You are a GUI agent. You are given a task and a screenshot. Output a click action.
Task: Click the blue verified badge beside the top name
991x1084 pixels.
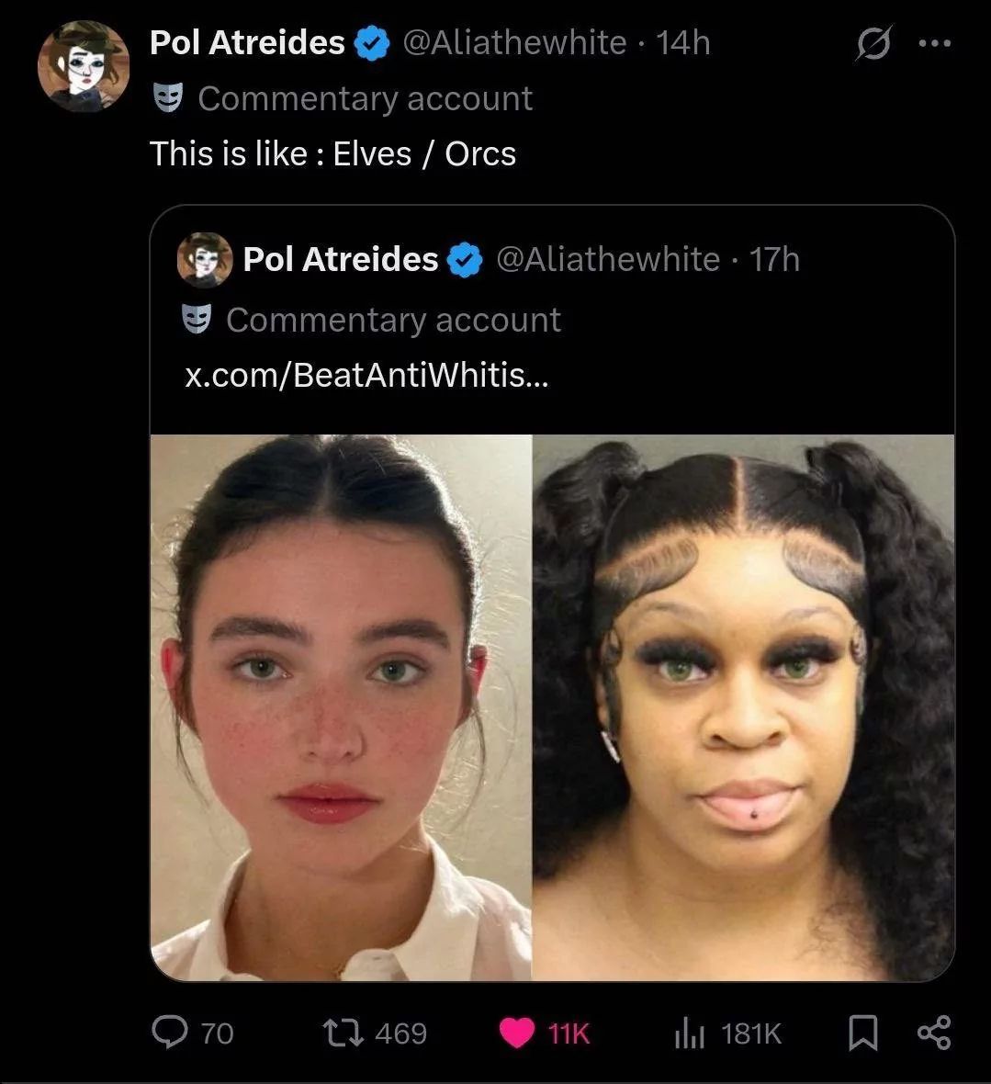(x=371, y=43)
